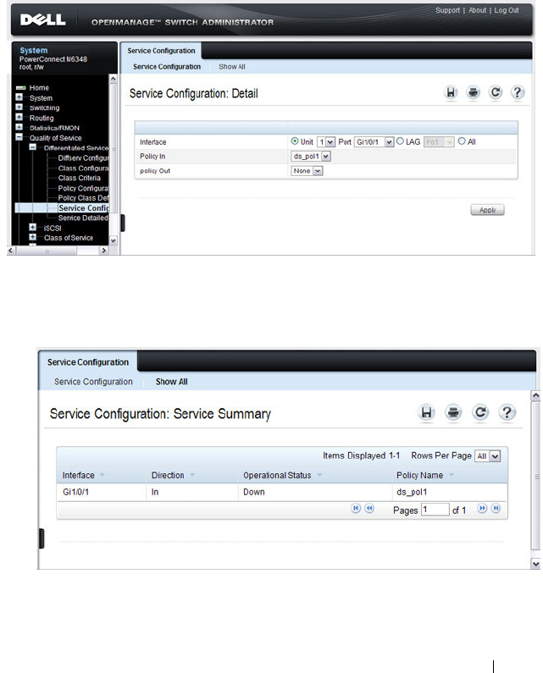The image size is (543, 673).
Task: Click the ds_pol1 policy name cell
Action: click(x=412, y=492)
